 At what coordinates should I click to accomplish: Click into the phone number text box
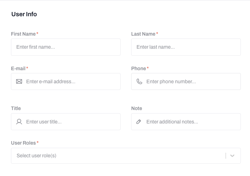(191, 81)
